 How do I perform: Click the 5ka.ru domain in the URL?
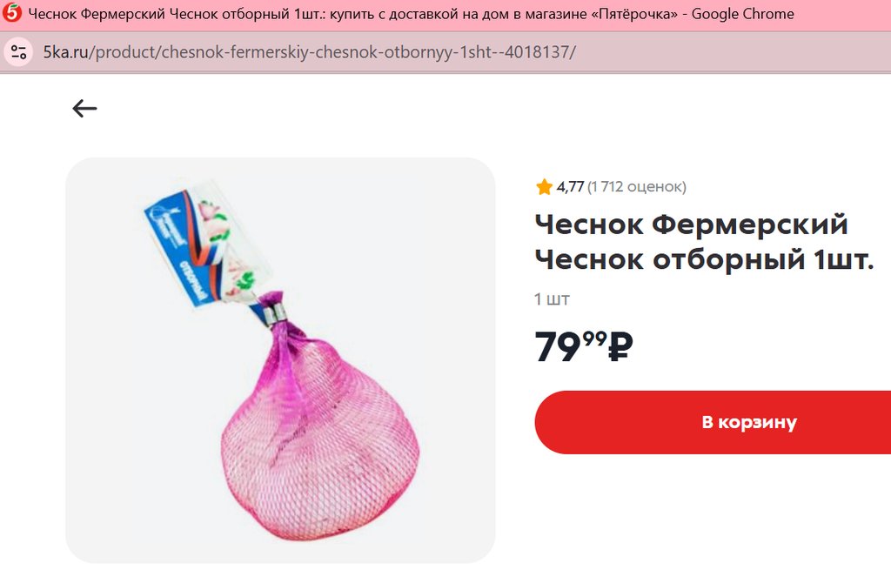pos(66,52)
